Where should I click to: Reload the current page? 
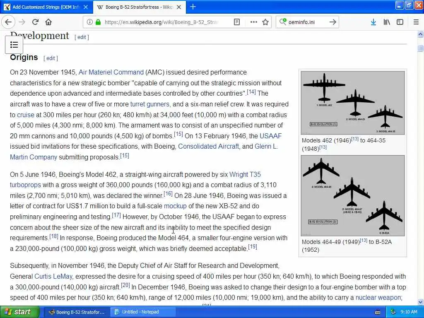point(35,22)
